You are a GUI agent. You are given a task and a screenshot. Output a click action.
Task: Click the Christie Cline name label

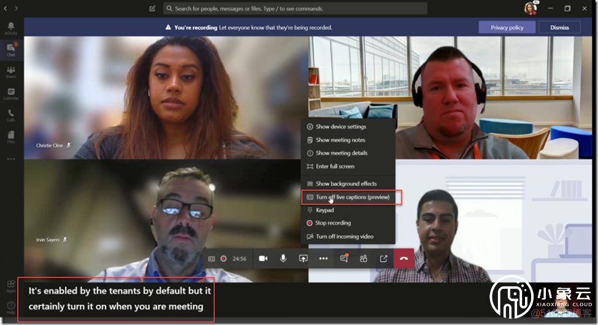coord(50,145)
